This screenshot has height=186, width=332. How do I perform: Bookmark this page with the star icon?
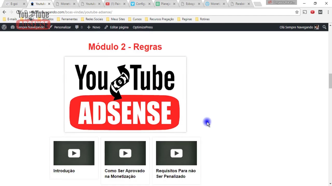pyautogui.click(x=297, y=12)
